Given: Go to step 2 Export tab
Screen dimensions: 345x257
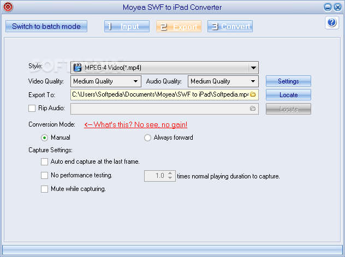Looking at the screenshot, I should pyautogui.click(x=179, y=26).
